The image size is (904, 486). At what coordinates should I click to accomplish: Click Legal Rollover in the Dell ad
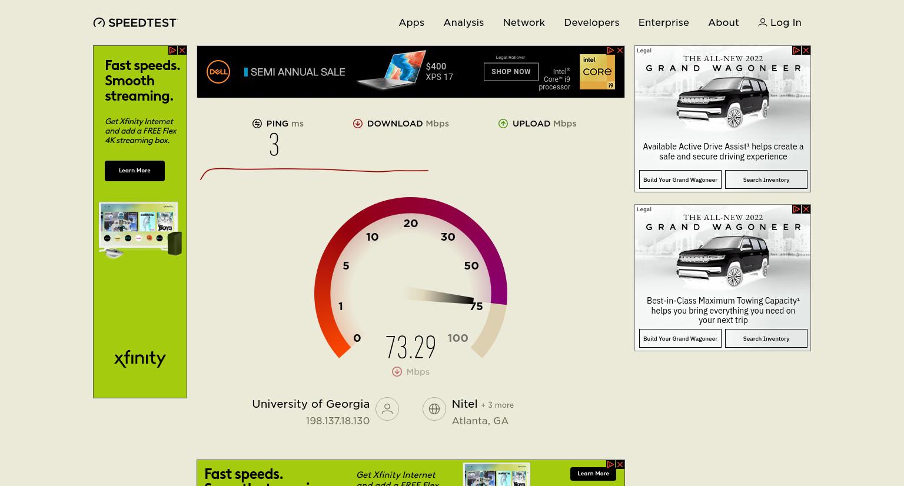(x=510, y=58)
